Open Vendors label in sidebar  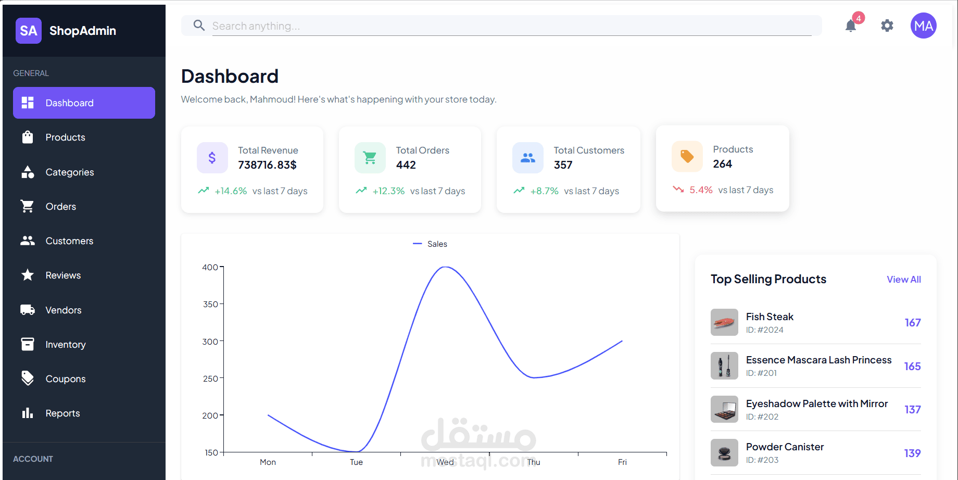[x=64, y=310]
